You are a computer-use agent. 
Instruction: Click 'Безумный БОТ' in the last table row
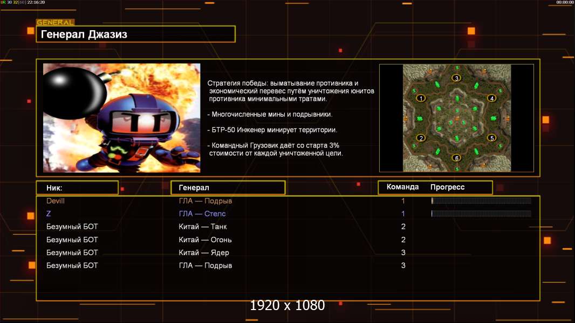pyautogui.click(x=72, y=265)
